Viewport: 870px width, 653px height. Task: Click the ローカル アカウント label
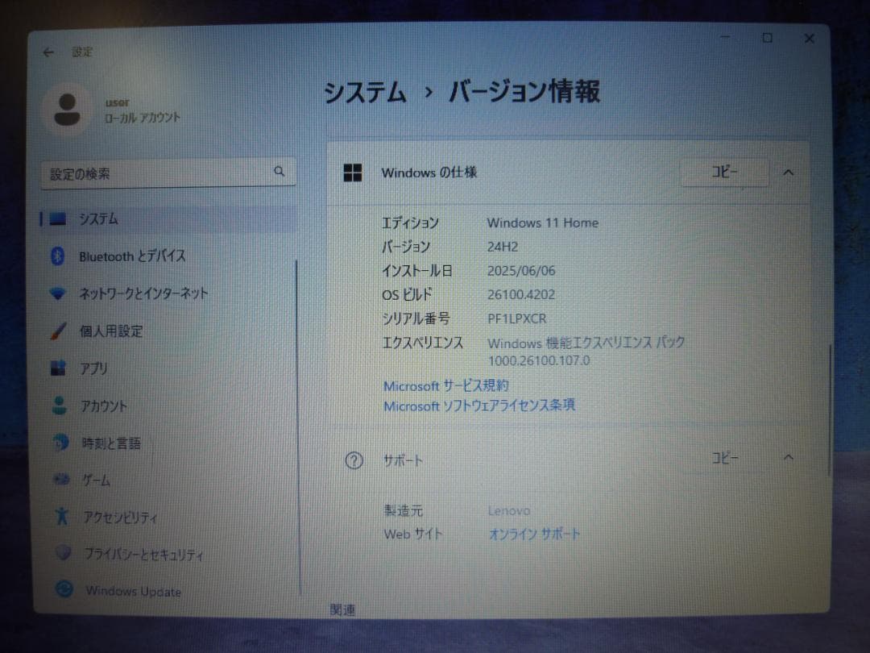pyautogui.click(x=143, y=118)
